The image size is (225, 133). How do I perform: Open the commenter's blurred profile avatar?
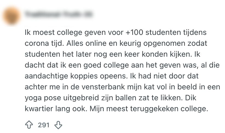[11, 16]
